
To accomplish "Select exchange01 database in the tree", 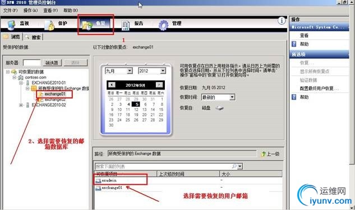I will 55,94.
